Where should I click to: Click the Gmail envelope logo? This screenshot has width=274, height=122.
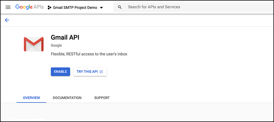[x=34, y=44]
